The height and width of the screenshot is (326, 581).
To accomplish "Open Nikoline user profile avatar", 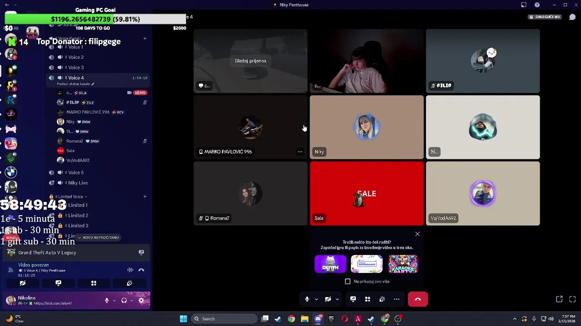I will (10, 300).
